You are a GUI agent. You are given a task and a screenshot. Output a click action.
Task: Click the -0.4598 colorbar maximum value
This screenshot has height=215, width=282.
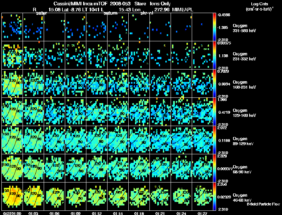223,15
